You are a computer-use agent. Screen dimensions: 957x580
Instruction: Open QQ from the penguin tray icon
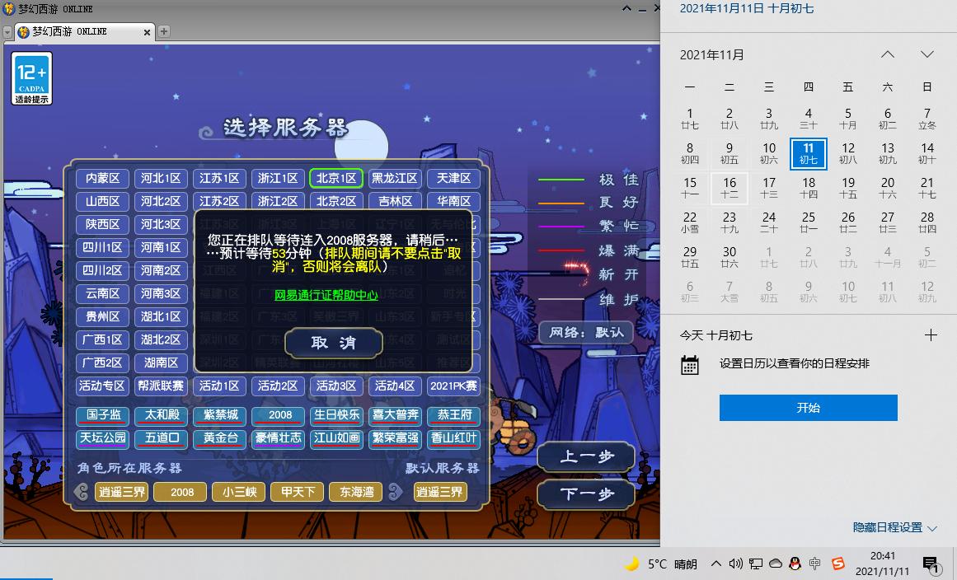794,564
